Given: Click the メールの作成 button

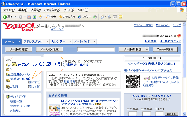Looking at the screenshot, I should (x=50, y=49).
